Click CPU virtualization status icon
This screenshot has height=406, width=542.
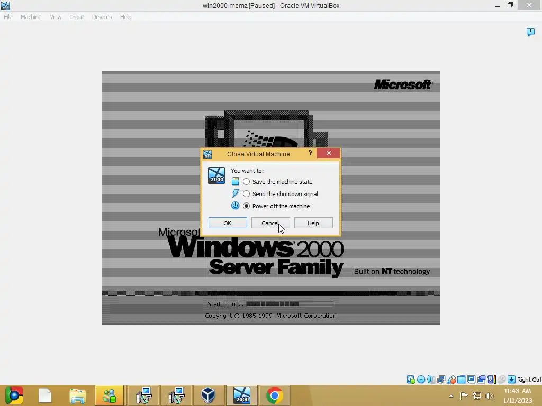(492, 380)
